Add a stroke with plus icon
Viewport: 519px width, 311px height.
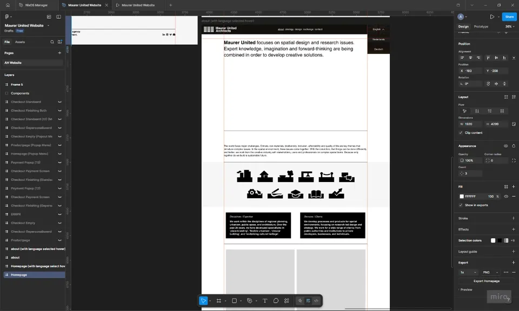514,218
